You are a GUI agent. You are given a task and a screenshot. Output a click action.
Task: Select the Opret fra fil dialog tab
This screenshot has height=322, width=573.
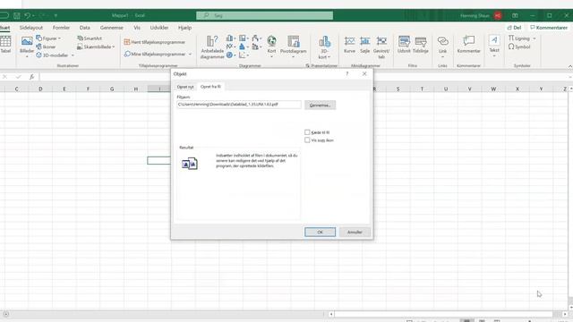tap(210, 87)
